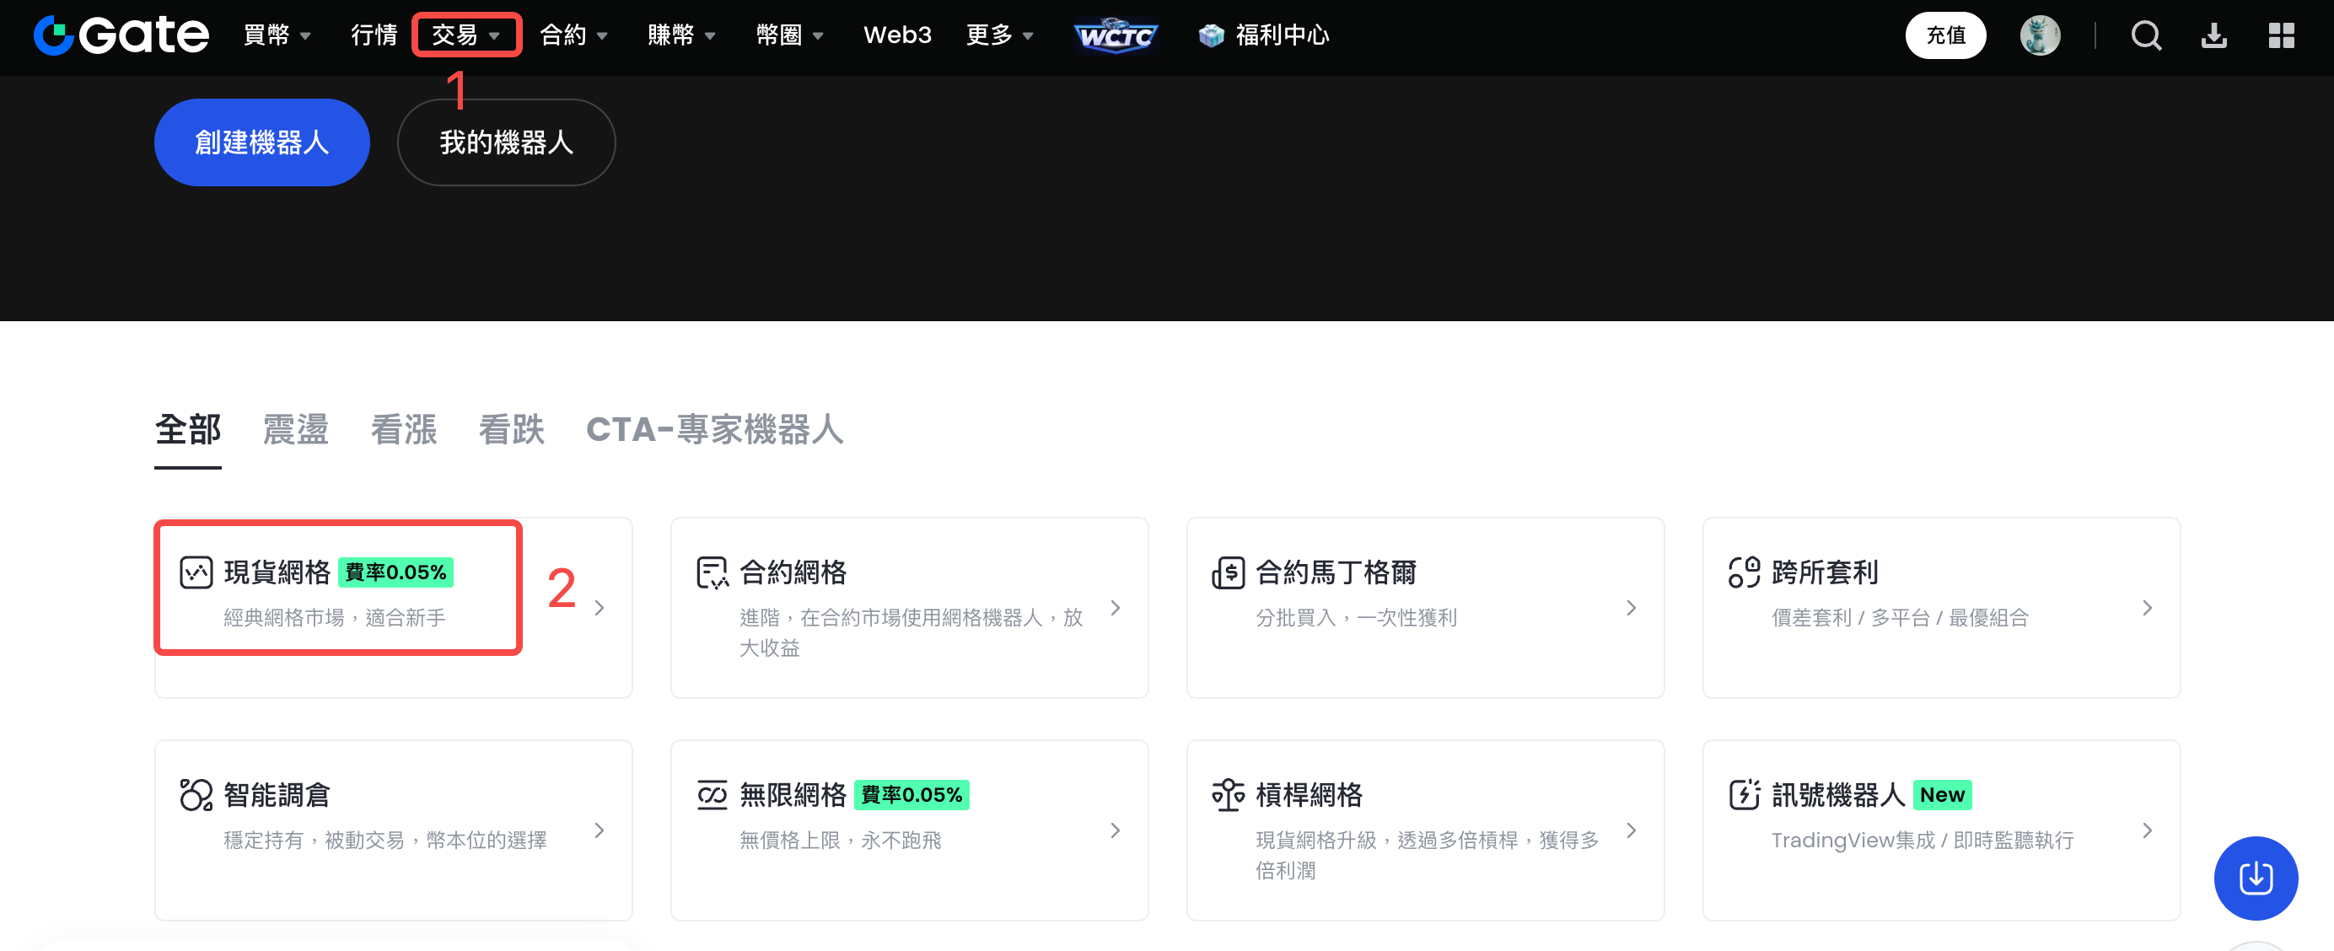Open the search magnifier icon
Screen dimensions: 2334x951
(x=2145, y=35)
